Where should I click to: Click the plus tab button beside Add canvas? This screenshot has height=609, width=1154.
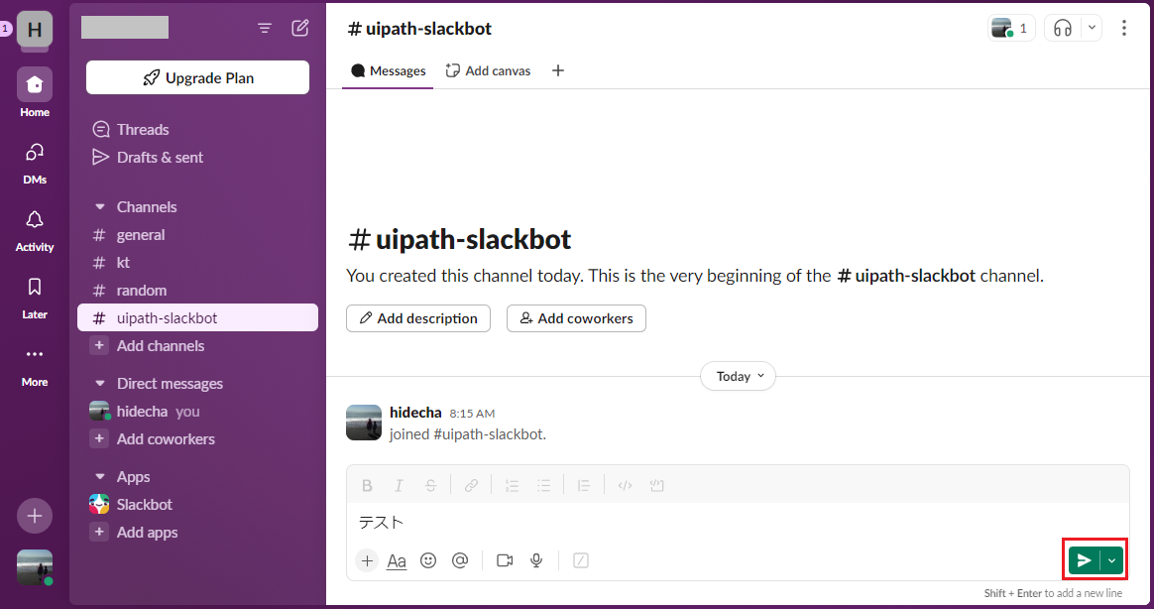click(558, 70)
